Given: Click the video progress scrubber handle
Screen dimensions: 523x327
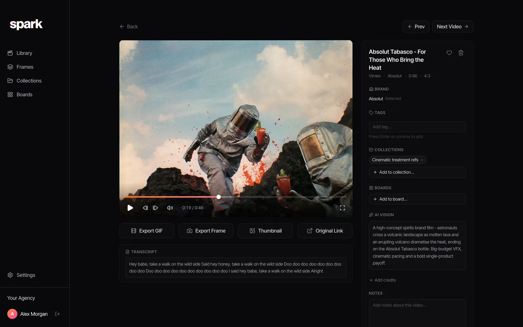Looking at the screenshot, I should click(x=219, y=197).
